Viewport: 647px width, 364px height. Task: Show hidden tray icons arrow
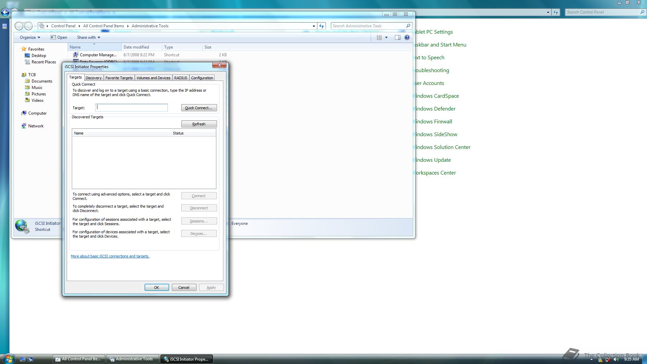591,360
